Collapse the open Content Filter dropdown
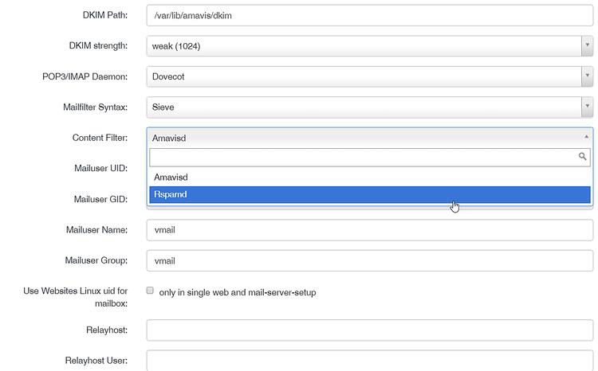 pyautogui.click(x=369, y=137)
